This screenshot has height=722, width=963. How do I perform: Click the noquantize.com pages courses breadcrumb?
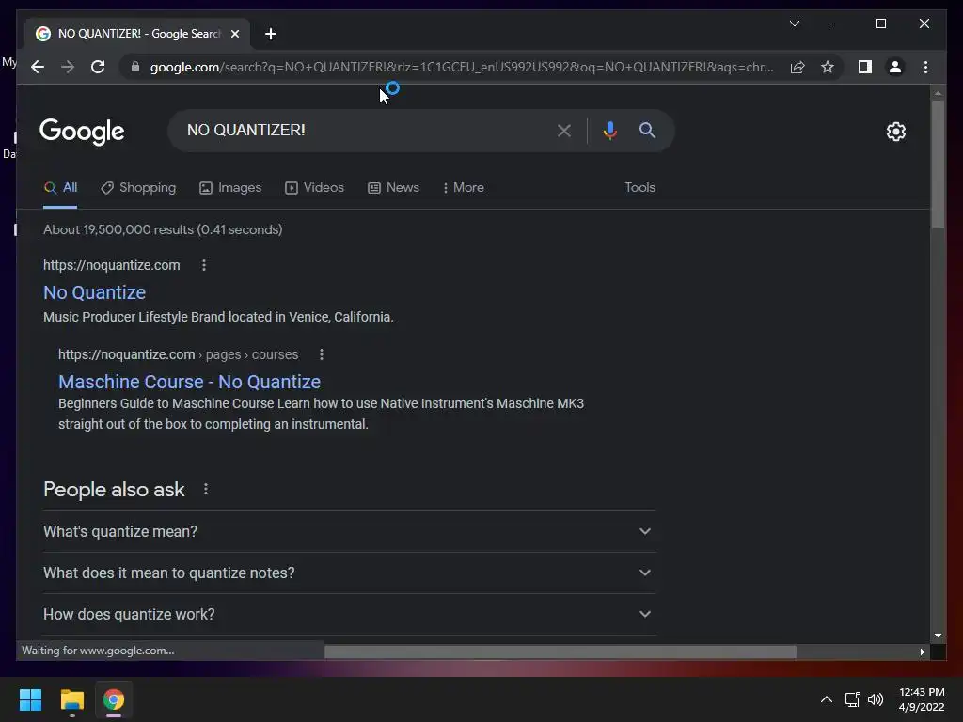tap(178, 354)
